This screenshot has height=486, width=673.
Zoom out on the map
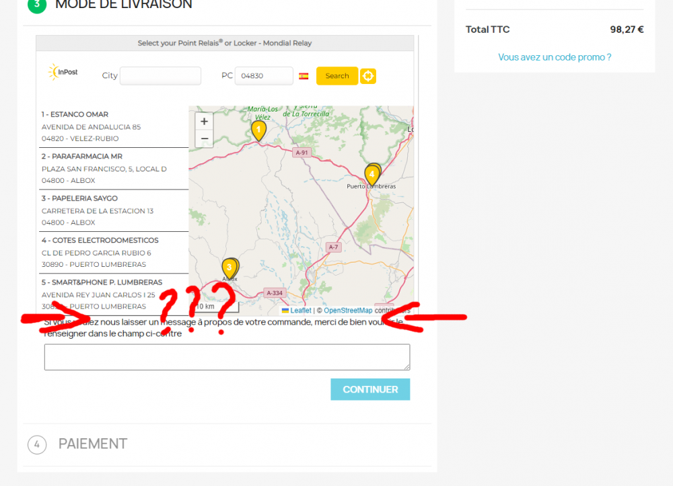pos(205,139)
